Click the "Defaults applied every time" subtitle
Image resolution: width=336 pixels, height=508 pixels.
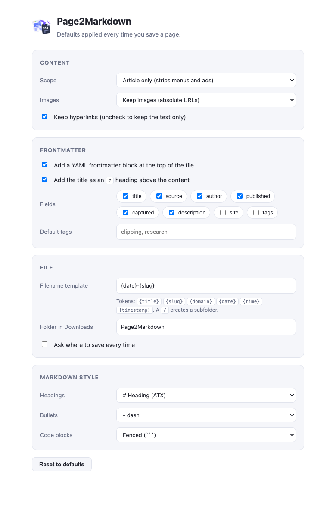118,35
